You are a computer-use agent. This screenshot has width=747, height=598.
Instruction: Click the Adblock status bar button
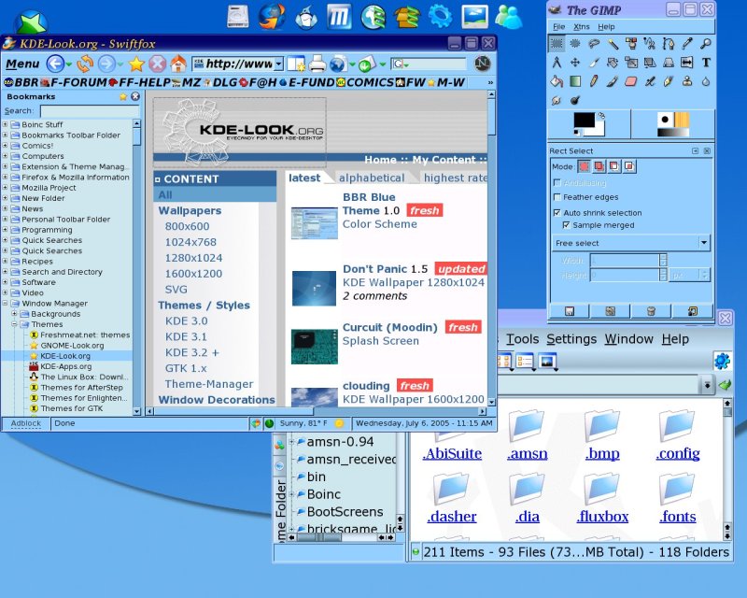(26, 423)
